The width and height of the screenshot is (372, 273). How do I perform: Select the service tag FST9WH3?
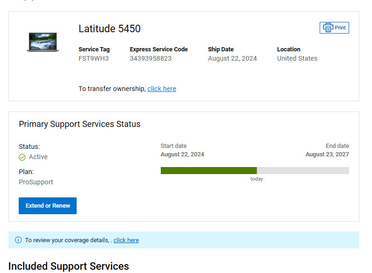(x=93, y=58)
